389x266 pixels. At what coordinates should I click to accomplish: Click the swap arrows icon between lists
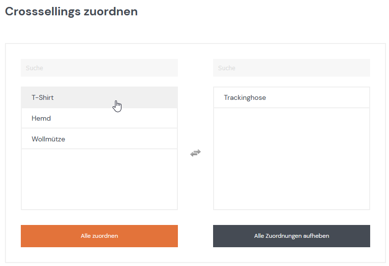tap(196, 153)
